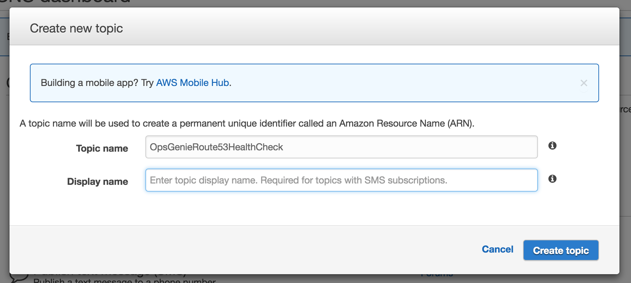Focus the Display name input field
This screenshot has width=631, height=283.
[341, 180]
